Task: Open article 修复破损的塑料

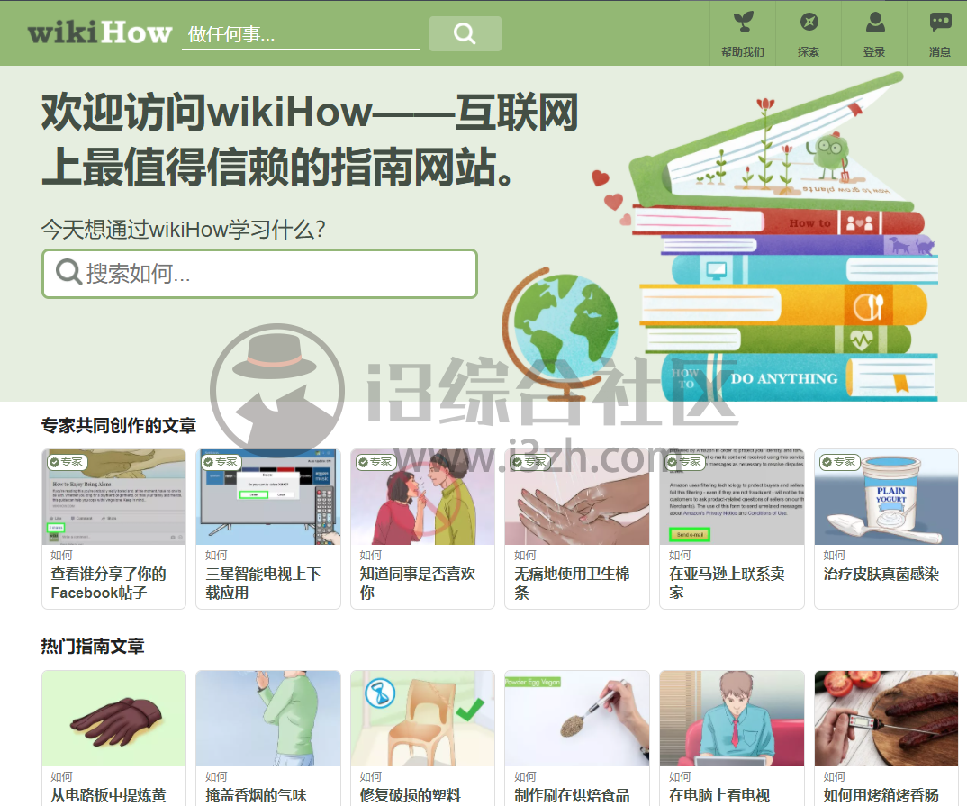Action: (410, 795)
